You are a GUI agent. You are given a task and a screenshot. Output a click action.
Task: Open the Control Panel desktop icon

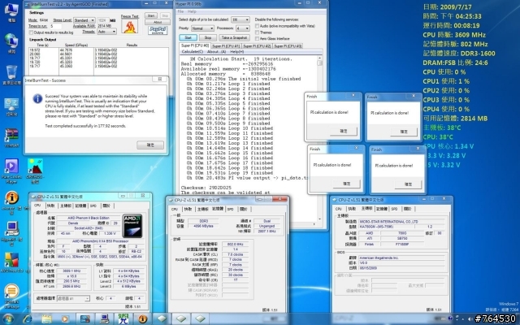(11, 106)
